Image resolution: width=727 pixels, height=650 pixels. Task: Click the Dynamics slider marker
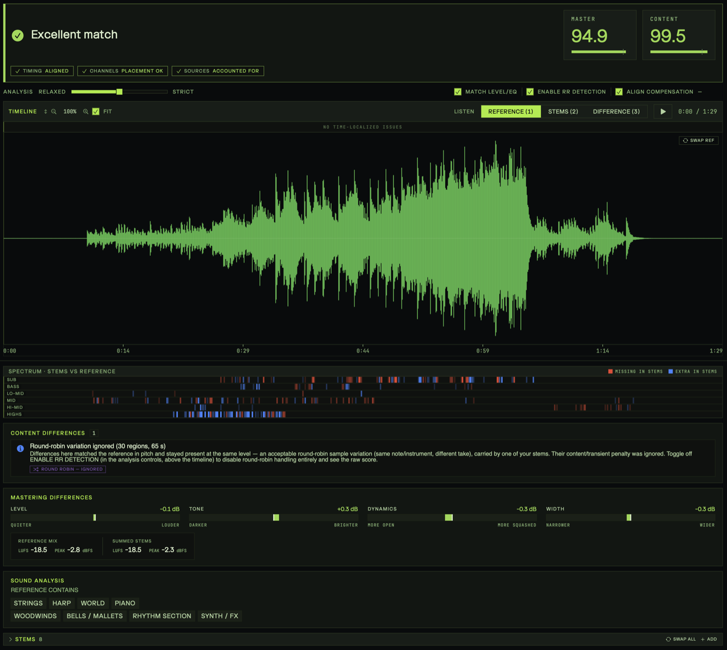point(449,518)
